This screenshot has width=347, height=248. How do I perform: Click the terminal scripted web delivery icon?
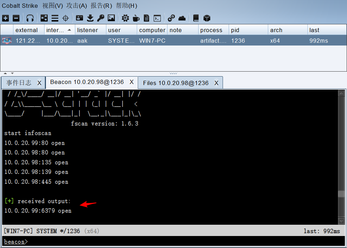[157, 18]
